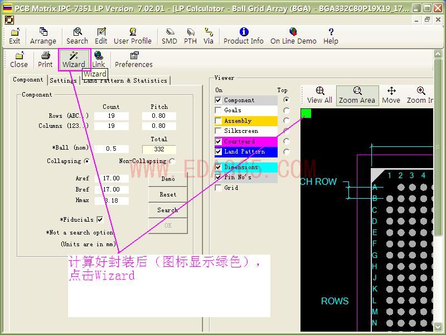Show Product Info

coord(244,36)
